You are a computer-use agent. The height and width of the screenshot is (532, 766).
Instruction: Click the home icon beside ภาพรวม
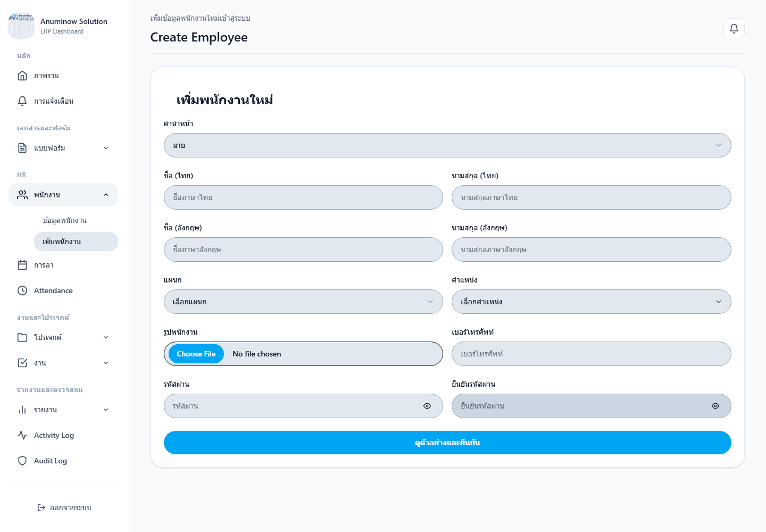(22, 76)
